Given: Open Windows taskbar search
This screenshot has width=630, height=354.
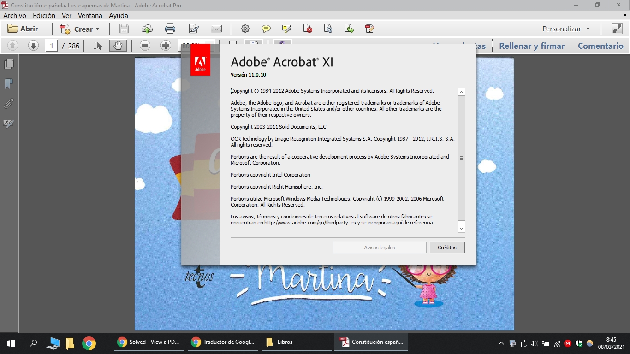Looking at the screenshot, I should click(33, 343).
